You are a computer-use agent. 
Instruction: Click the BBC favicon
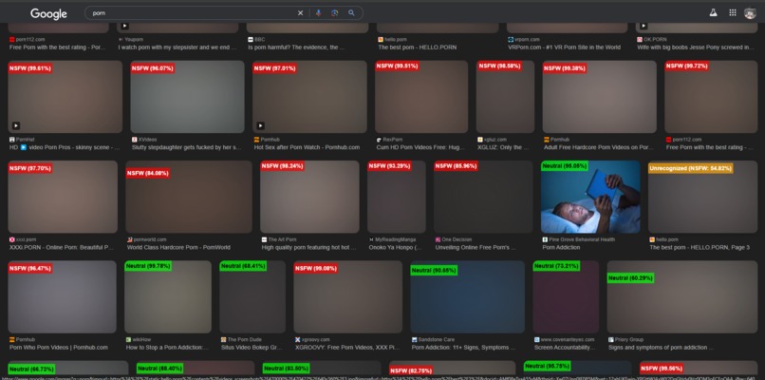tap(251, 40)
